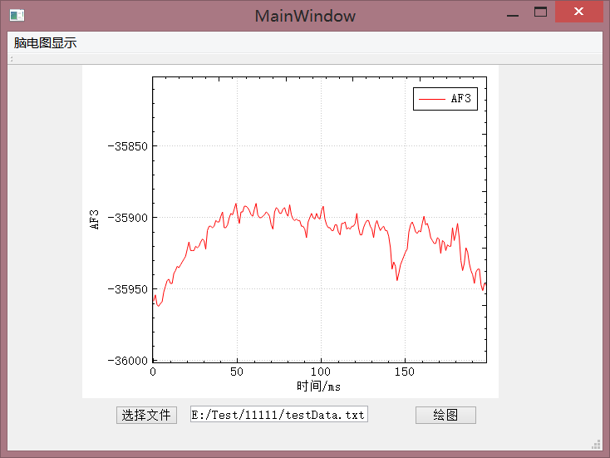Click the 50 x-axis tick label
The image size is (610, 458).
click(237, 372)
